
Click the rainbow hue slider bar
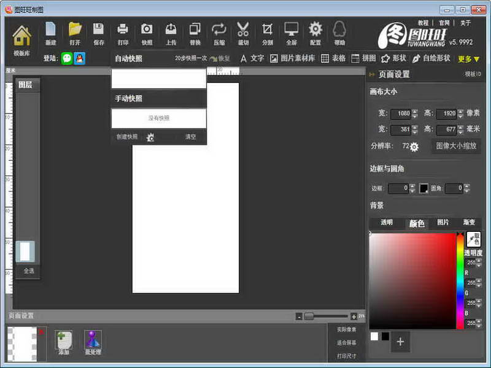point(460,281)
